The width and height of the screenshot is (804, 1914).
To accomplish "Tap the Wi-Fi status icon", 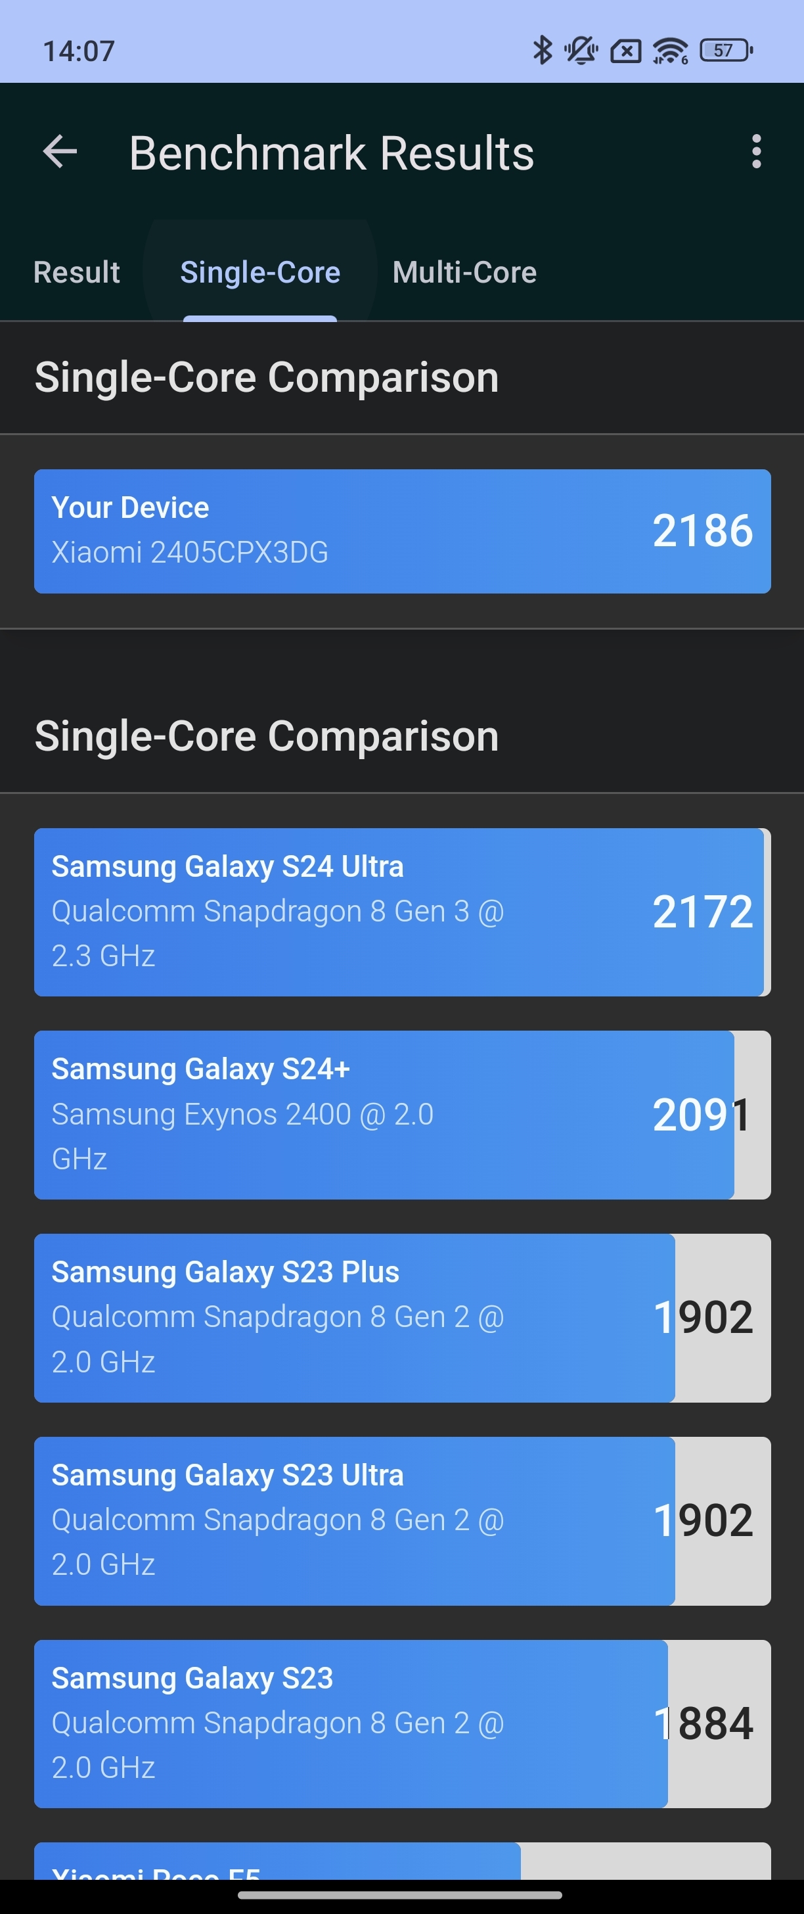I will point(669,51).
